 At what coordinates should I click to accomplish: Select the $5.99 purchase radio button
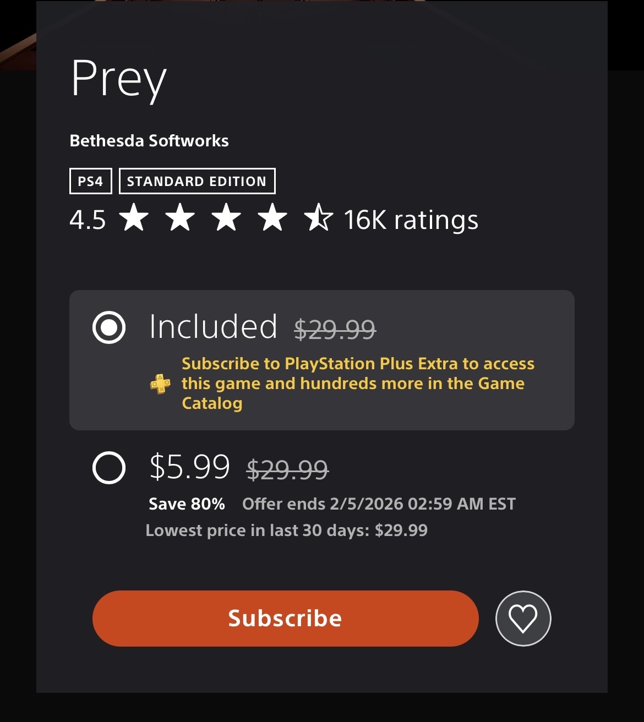[109, 468]
